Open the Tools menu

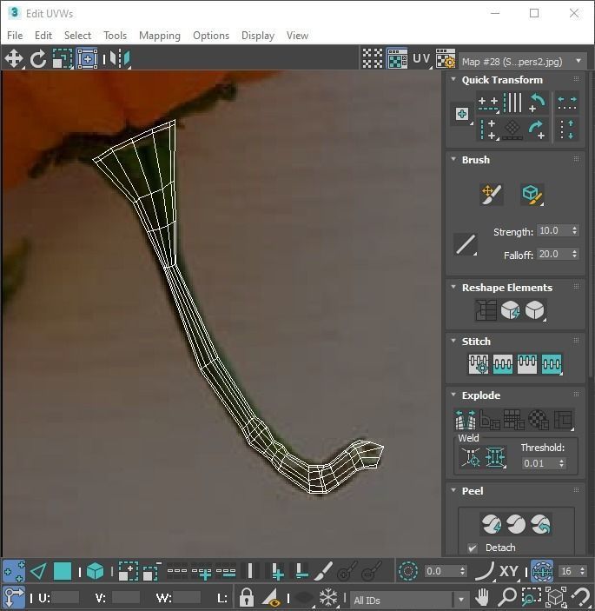[x=116, y=36]
